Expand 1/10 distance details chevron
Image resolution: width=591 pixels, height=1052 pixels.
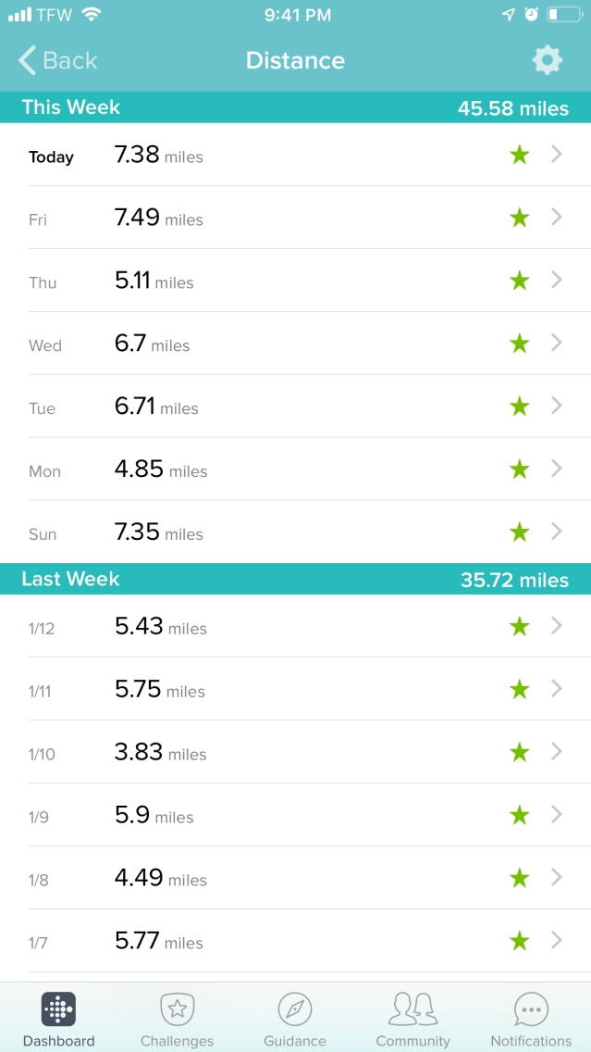(x=557, y=752)
